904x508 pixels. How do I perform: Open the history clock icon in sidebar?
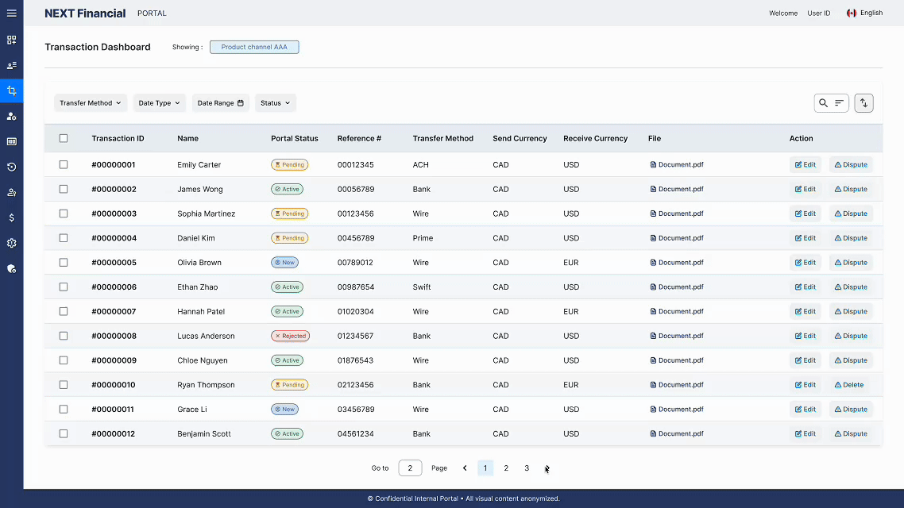click(11, 167)
